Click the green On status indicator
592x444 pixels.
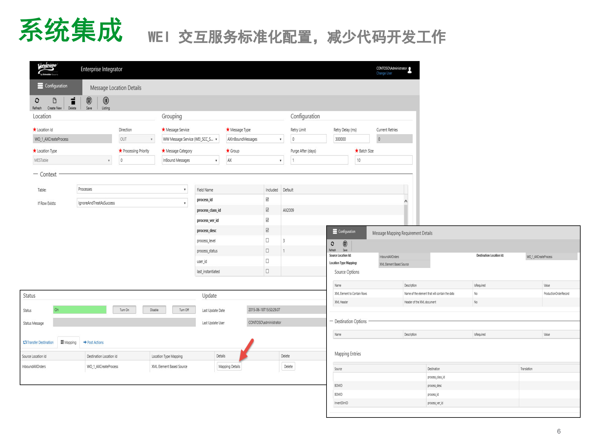point(80,310)
